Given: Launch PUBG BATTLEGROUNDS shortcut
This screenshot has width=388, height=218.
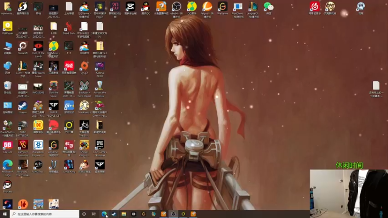Looking at the screenshot, I should [x=23, y=129].
